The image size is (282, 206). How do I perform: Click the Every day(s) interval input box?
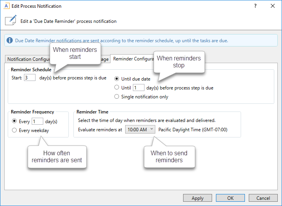pos(37,122)
